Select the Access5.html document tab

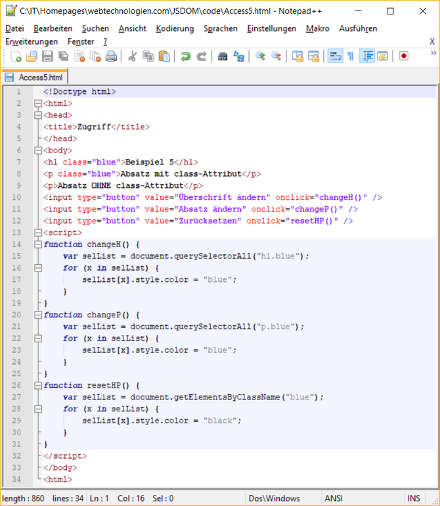pos(35,78)
